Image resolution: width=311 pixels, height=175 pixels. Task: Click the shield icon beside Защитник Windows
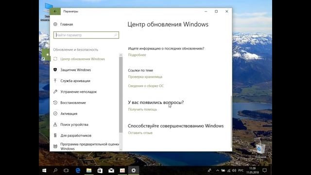[x=55, y=70]
